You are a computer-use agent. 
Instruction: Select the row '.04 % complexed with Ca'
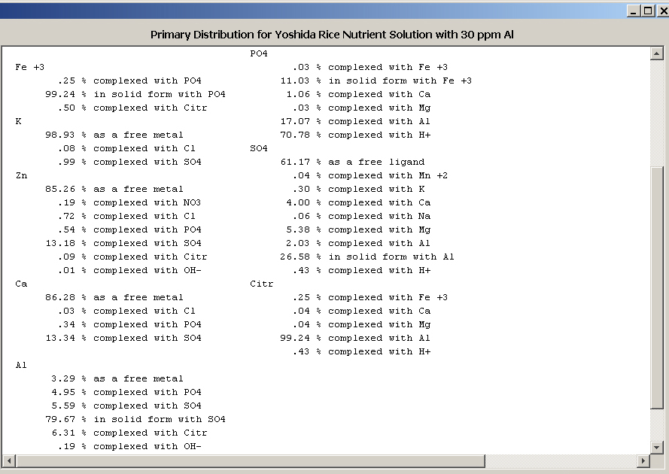361,311
